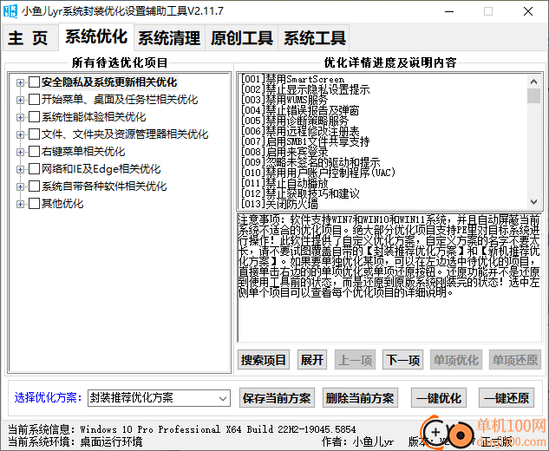
Task: Click the 删除当前方案 button
Action: point(360,398)
